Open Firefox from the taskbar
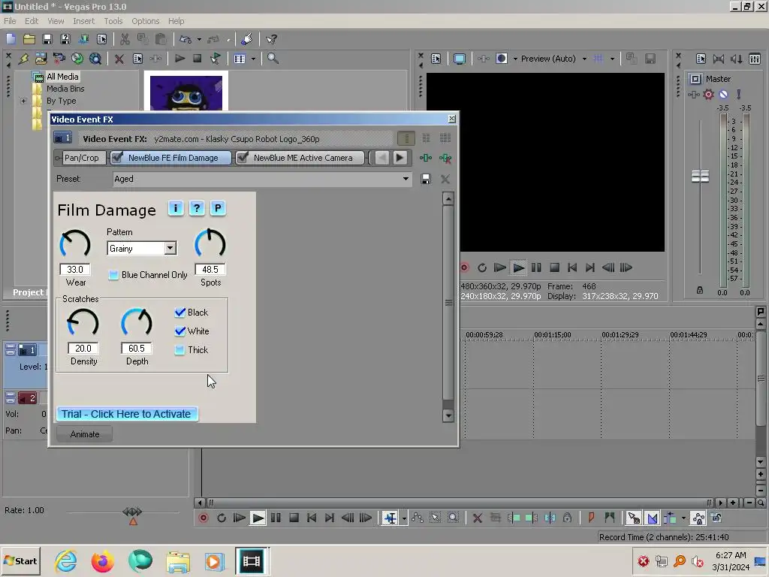Image resolution: width=769 pixels, height=577 pixels. click(102, 561)
